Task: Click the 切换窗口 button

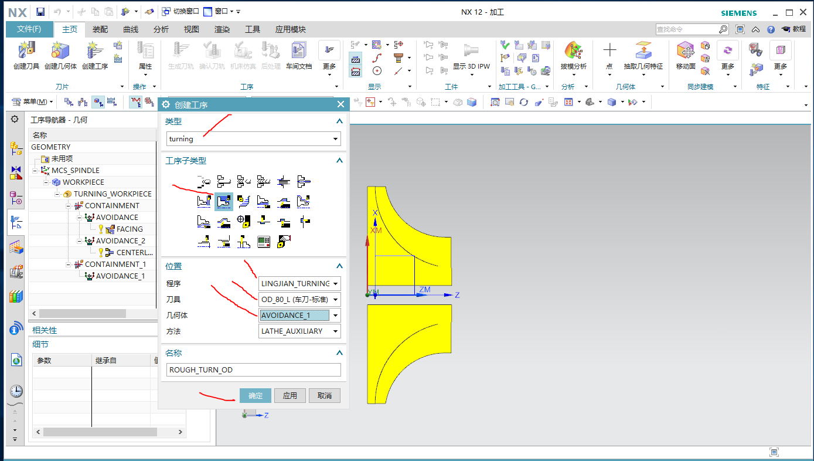Action: coord(181,12)
